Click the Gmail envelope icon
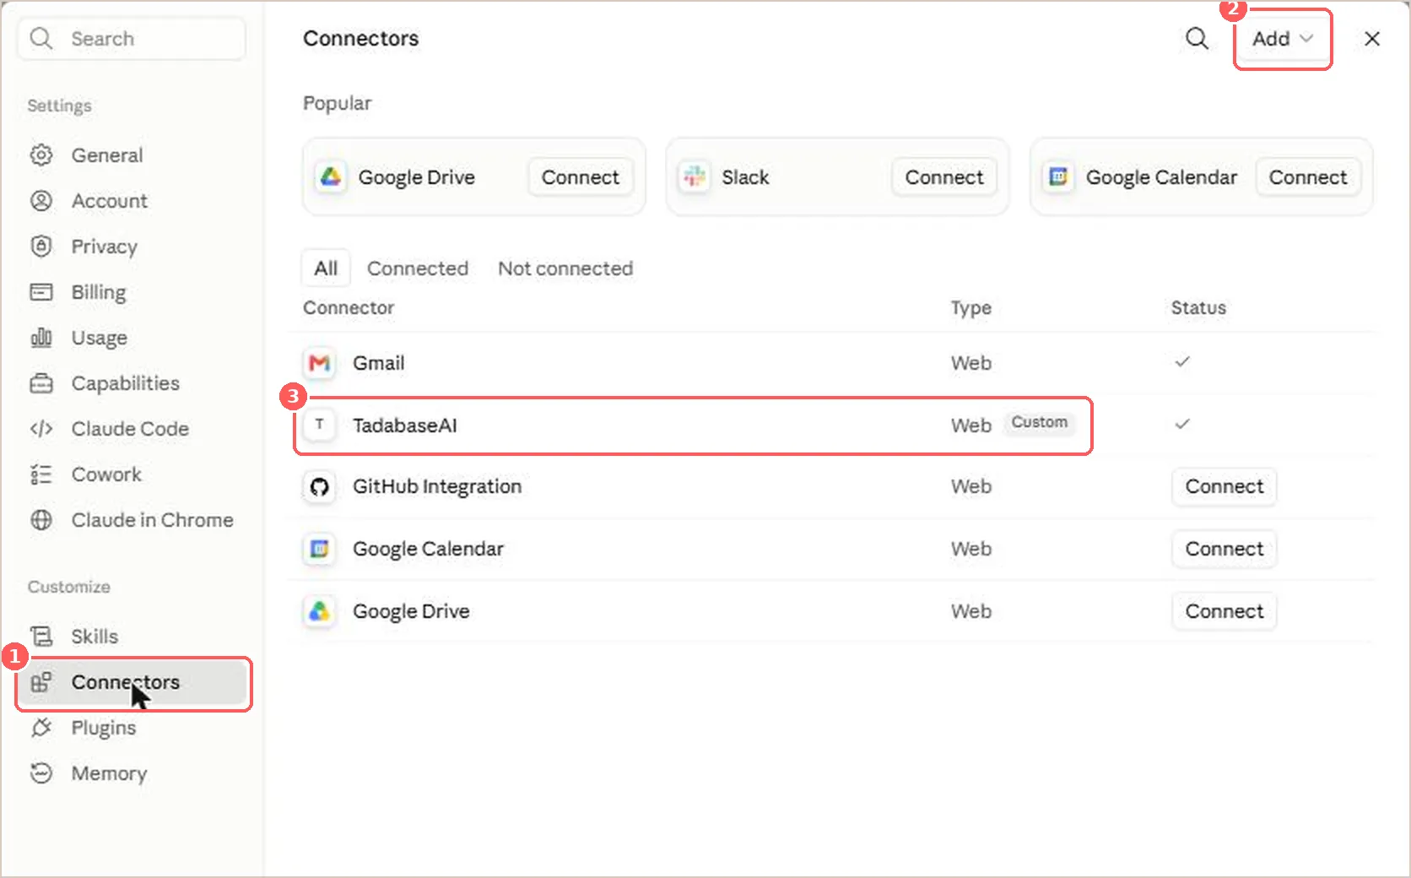The height and width of the screenshot is (878, 1411). (319, 363)
